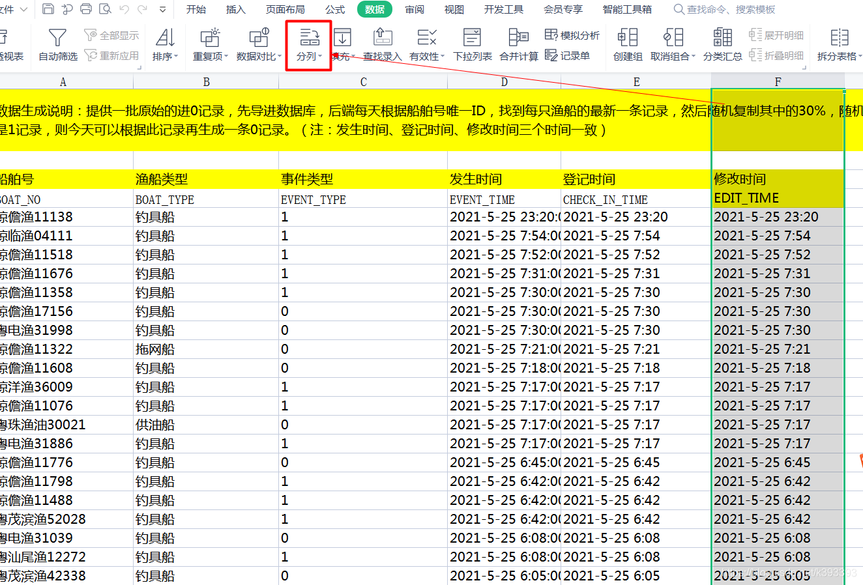Expand the 拆分表格 dropdown arrow
This screenshot has height=585, width=863.
[x=860, y=57]
